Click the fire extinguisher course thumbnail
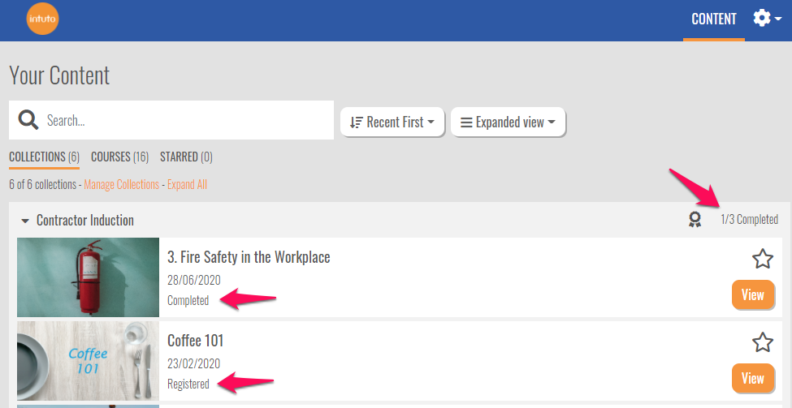 point(88,277)
